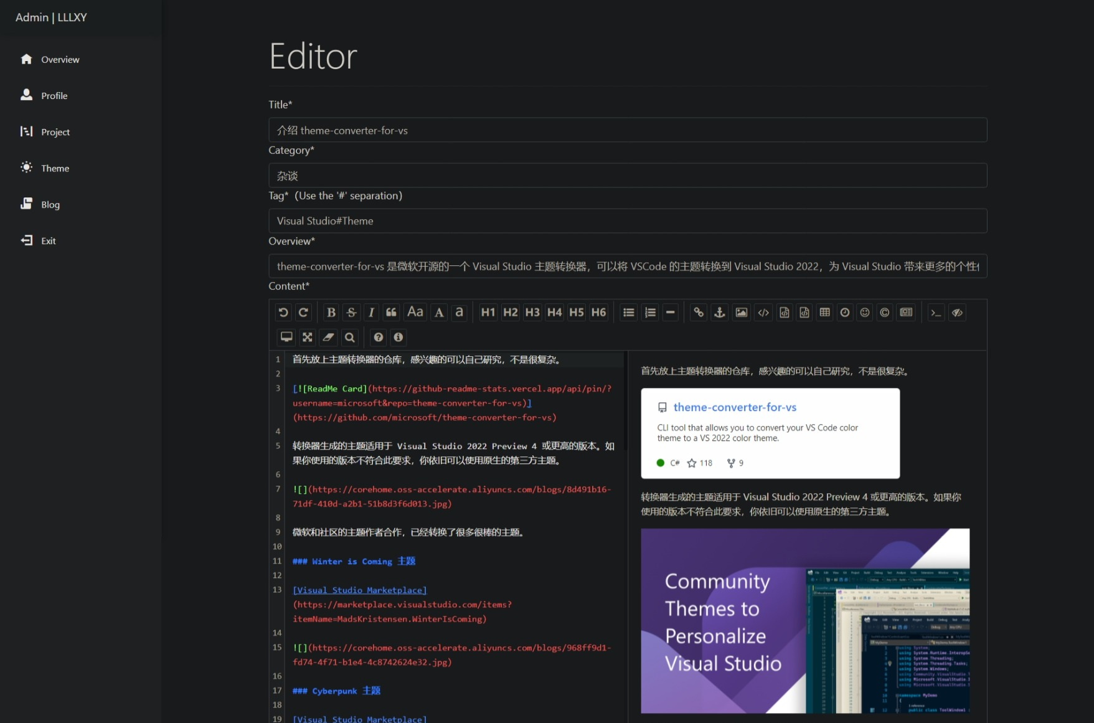Click the Community Themes preview image
This screenshot has width=1094, height=723.
pos(804,620)
